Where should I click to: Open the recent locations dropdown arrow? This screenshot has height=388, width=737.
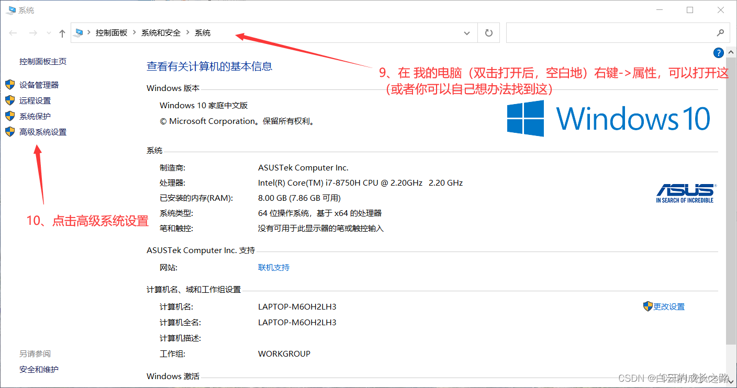pos(49,33)
